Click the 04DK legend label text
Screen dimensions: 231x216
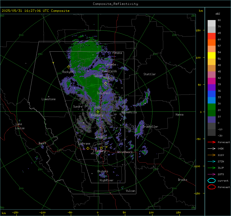(221, 149)
